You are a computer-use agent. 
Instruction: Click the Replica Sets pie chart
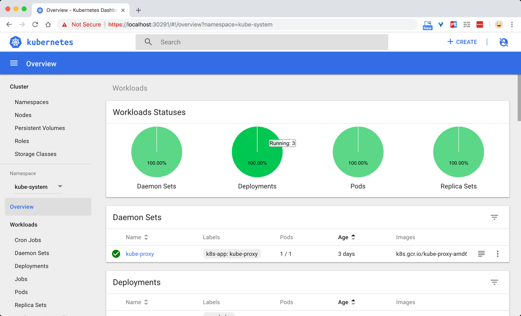click(x=459, y=152)
